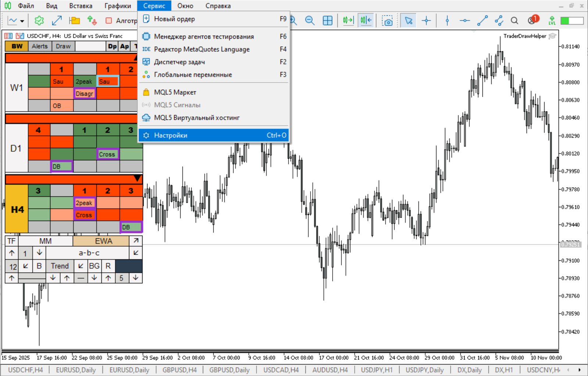Click the zoom out magnifier icon
Viewport: 588px width, 376px height.
[310, 21]
